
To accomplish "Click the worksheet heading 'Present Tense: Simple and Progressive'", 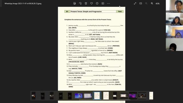I will (x=86, y=11).
